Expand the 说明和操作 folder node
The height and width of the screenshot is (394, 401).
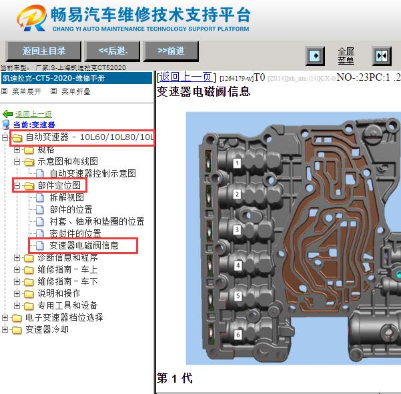17,293
